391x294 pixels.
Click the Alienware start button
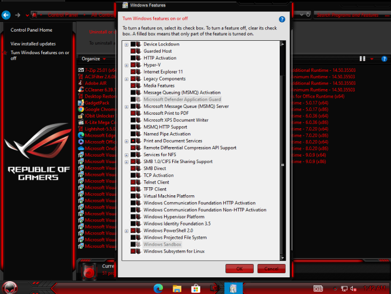10,288
